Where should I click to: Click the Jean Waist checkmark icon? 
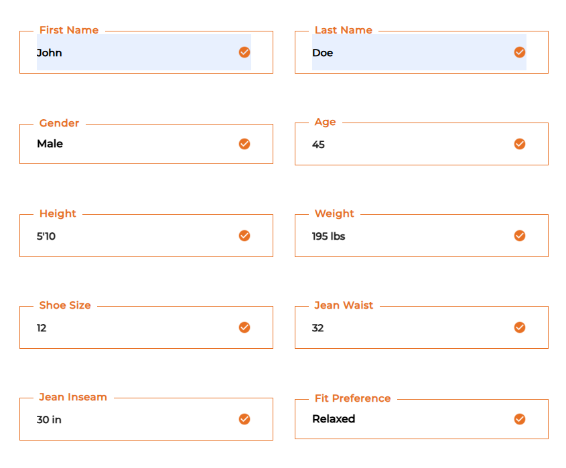coord(520,327)
